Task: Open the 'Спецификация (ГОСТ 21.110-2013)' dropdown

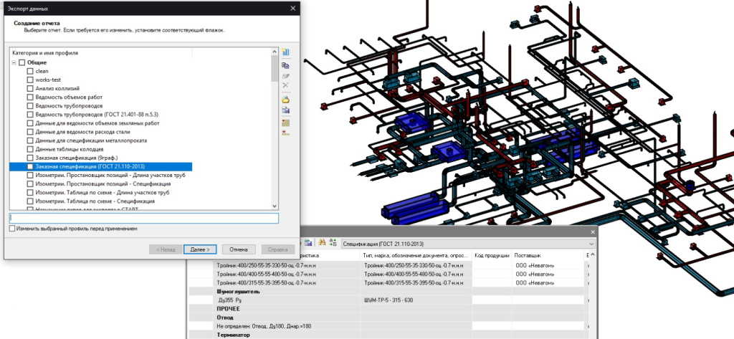Action: (591, 243)
